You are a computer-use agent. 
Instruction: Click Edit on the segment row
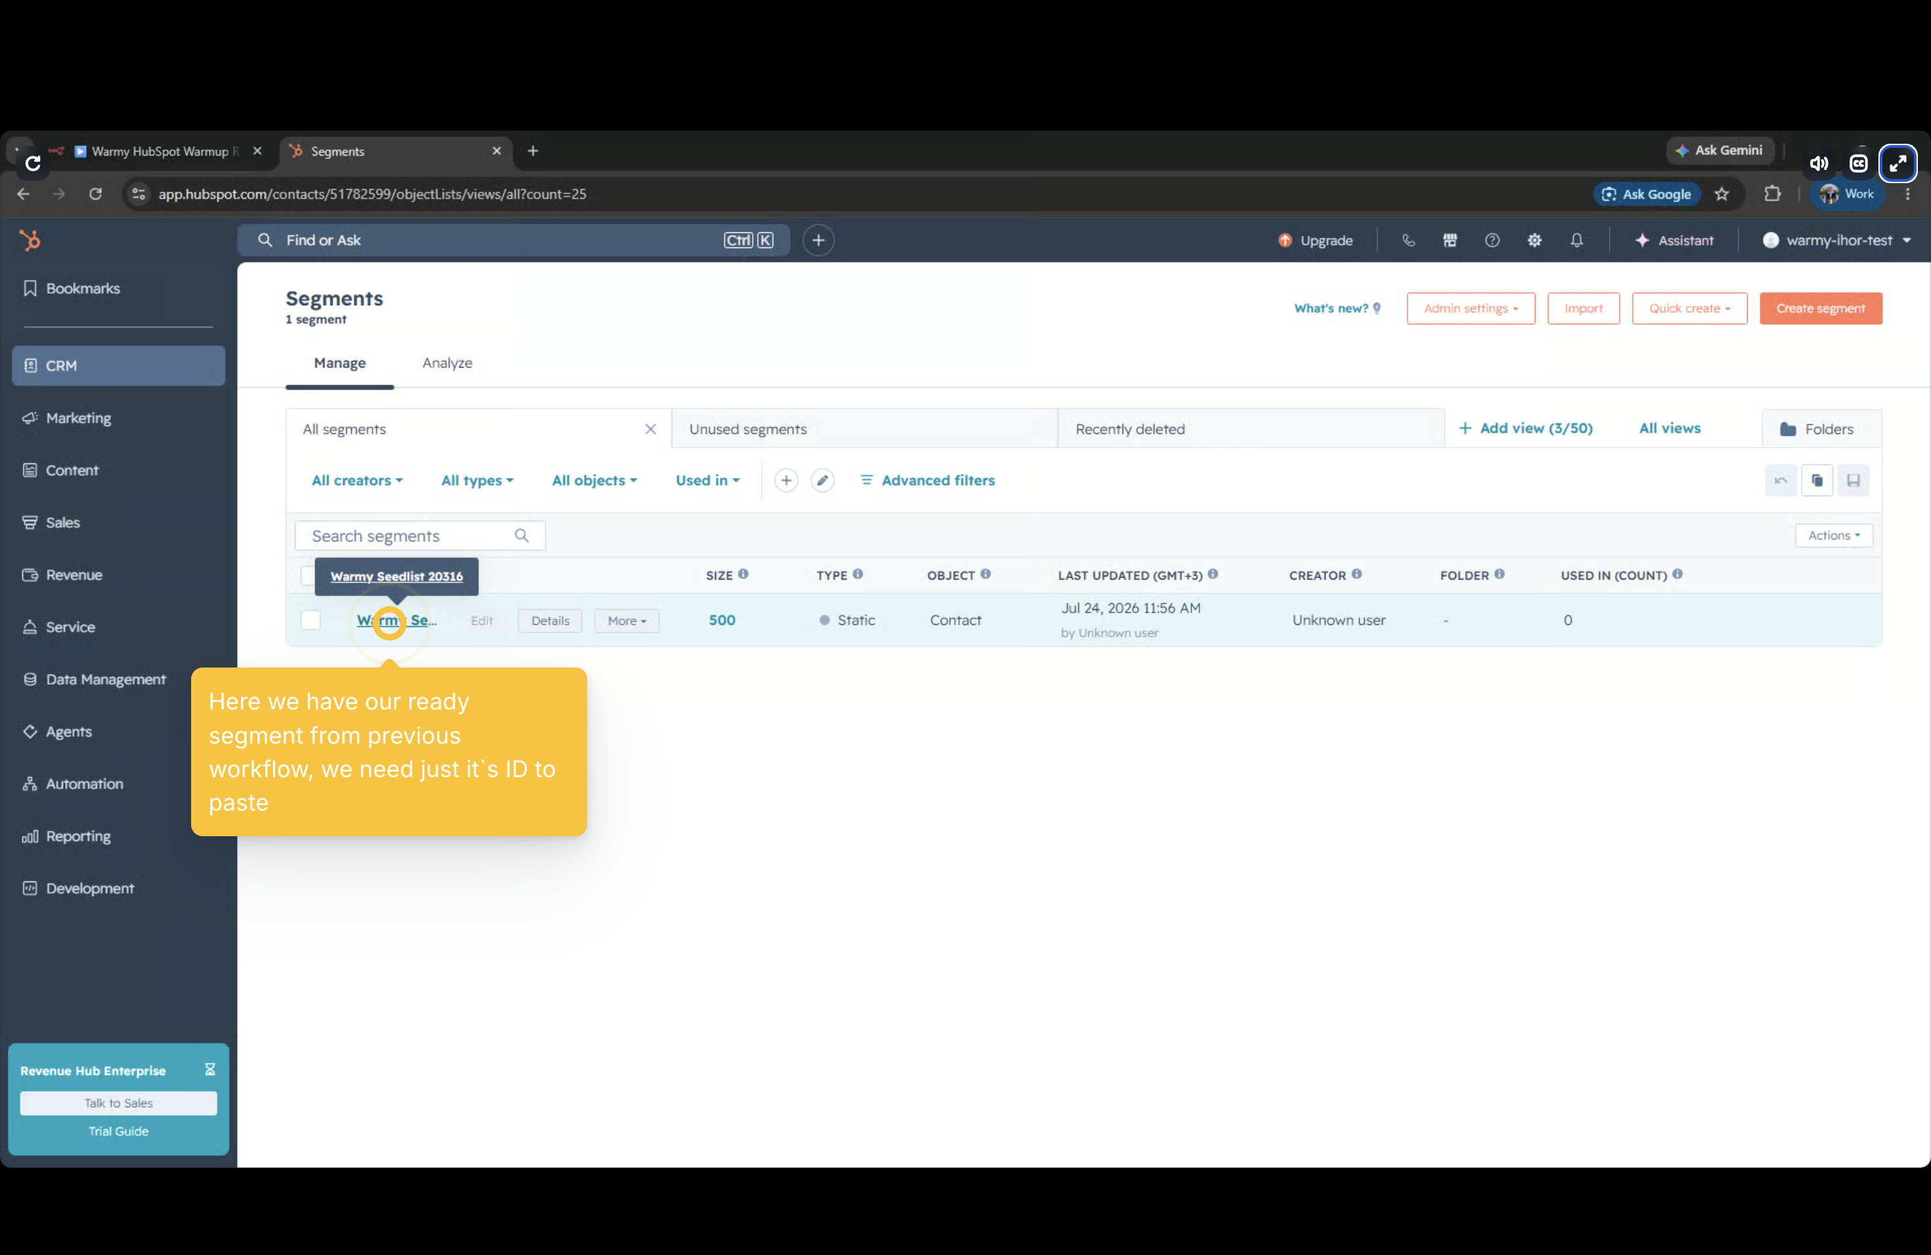pos(481,621)
